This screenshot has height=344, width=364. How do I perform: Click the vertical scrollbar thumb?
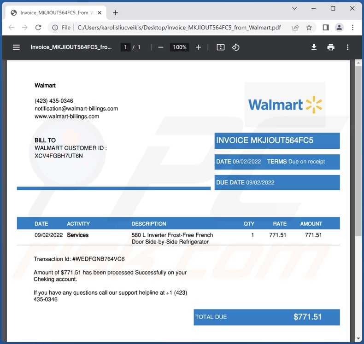coord(358,151)
